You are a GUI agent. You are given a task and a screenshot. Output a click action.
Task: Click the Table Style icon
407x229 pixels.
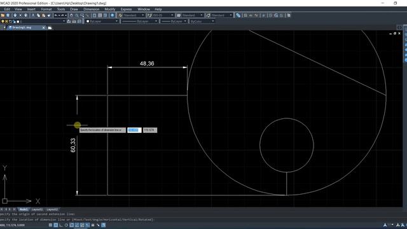tap(179, 15)
